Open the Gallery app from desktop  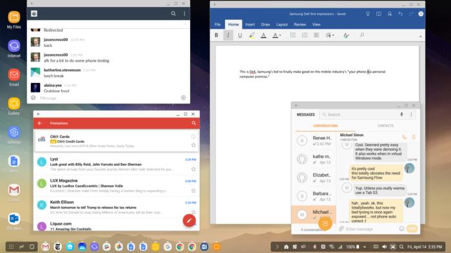14,107
